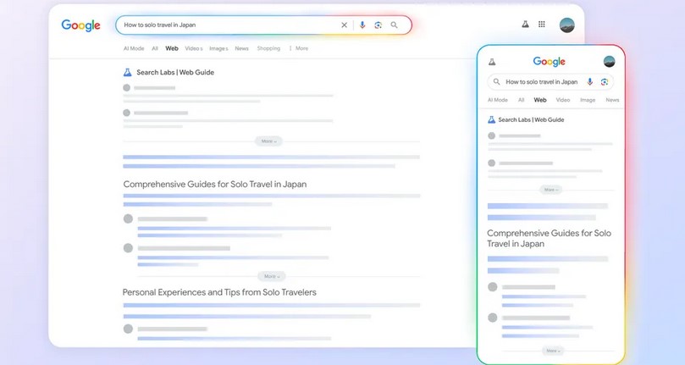
Task: Open the Images tab on desktop
Action: tap(218, 48)
